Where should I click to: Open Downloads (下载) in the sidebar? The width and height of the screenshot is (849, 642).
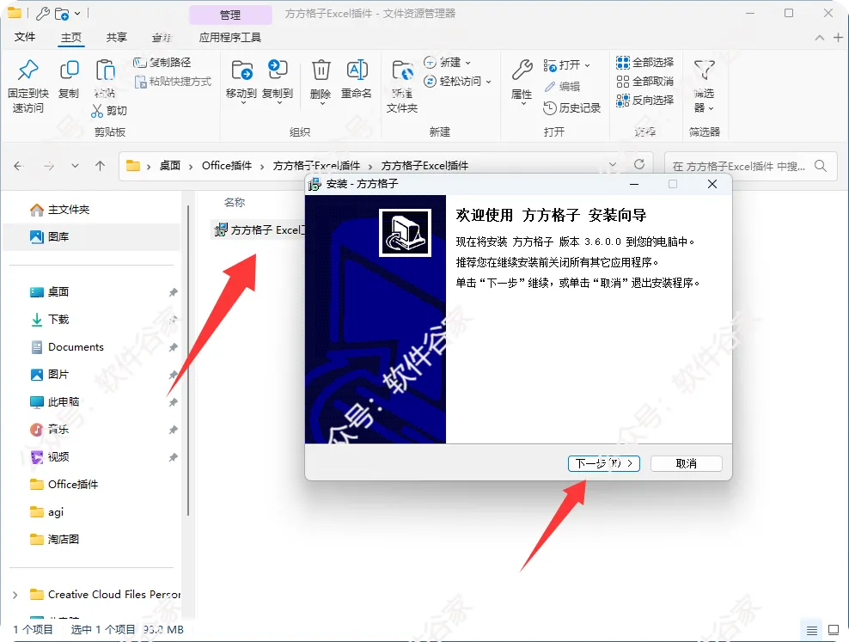click(x=49, y=320)
